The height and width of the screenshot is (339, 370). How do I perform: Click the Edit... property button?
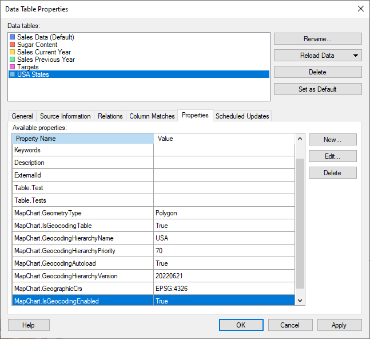point(332,156)
